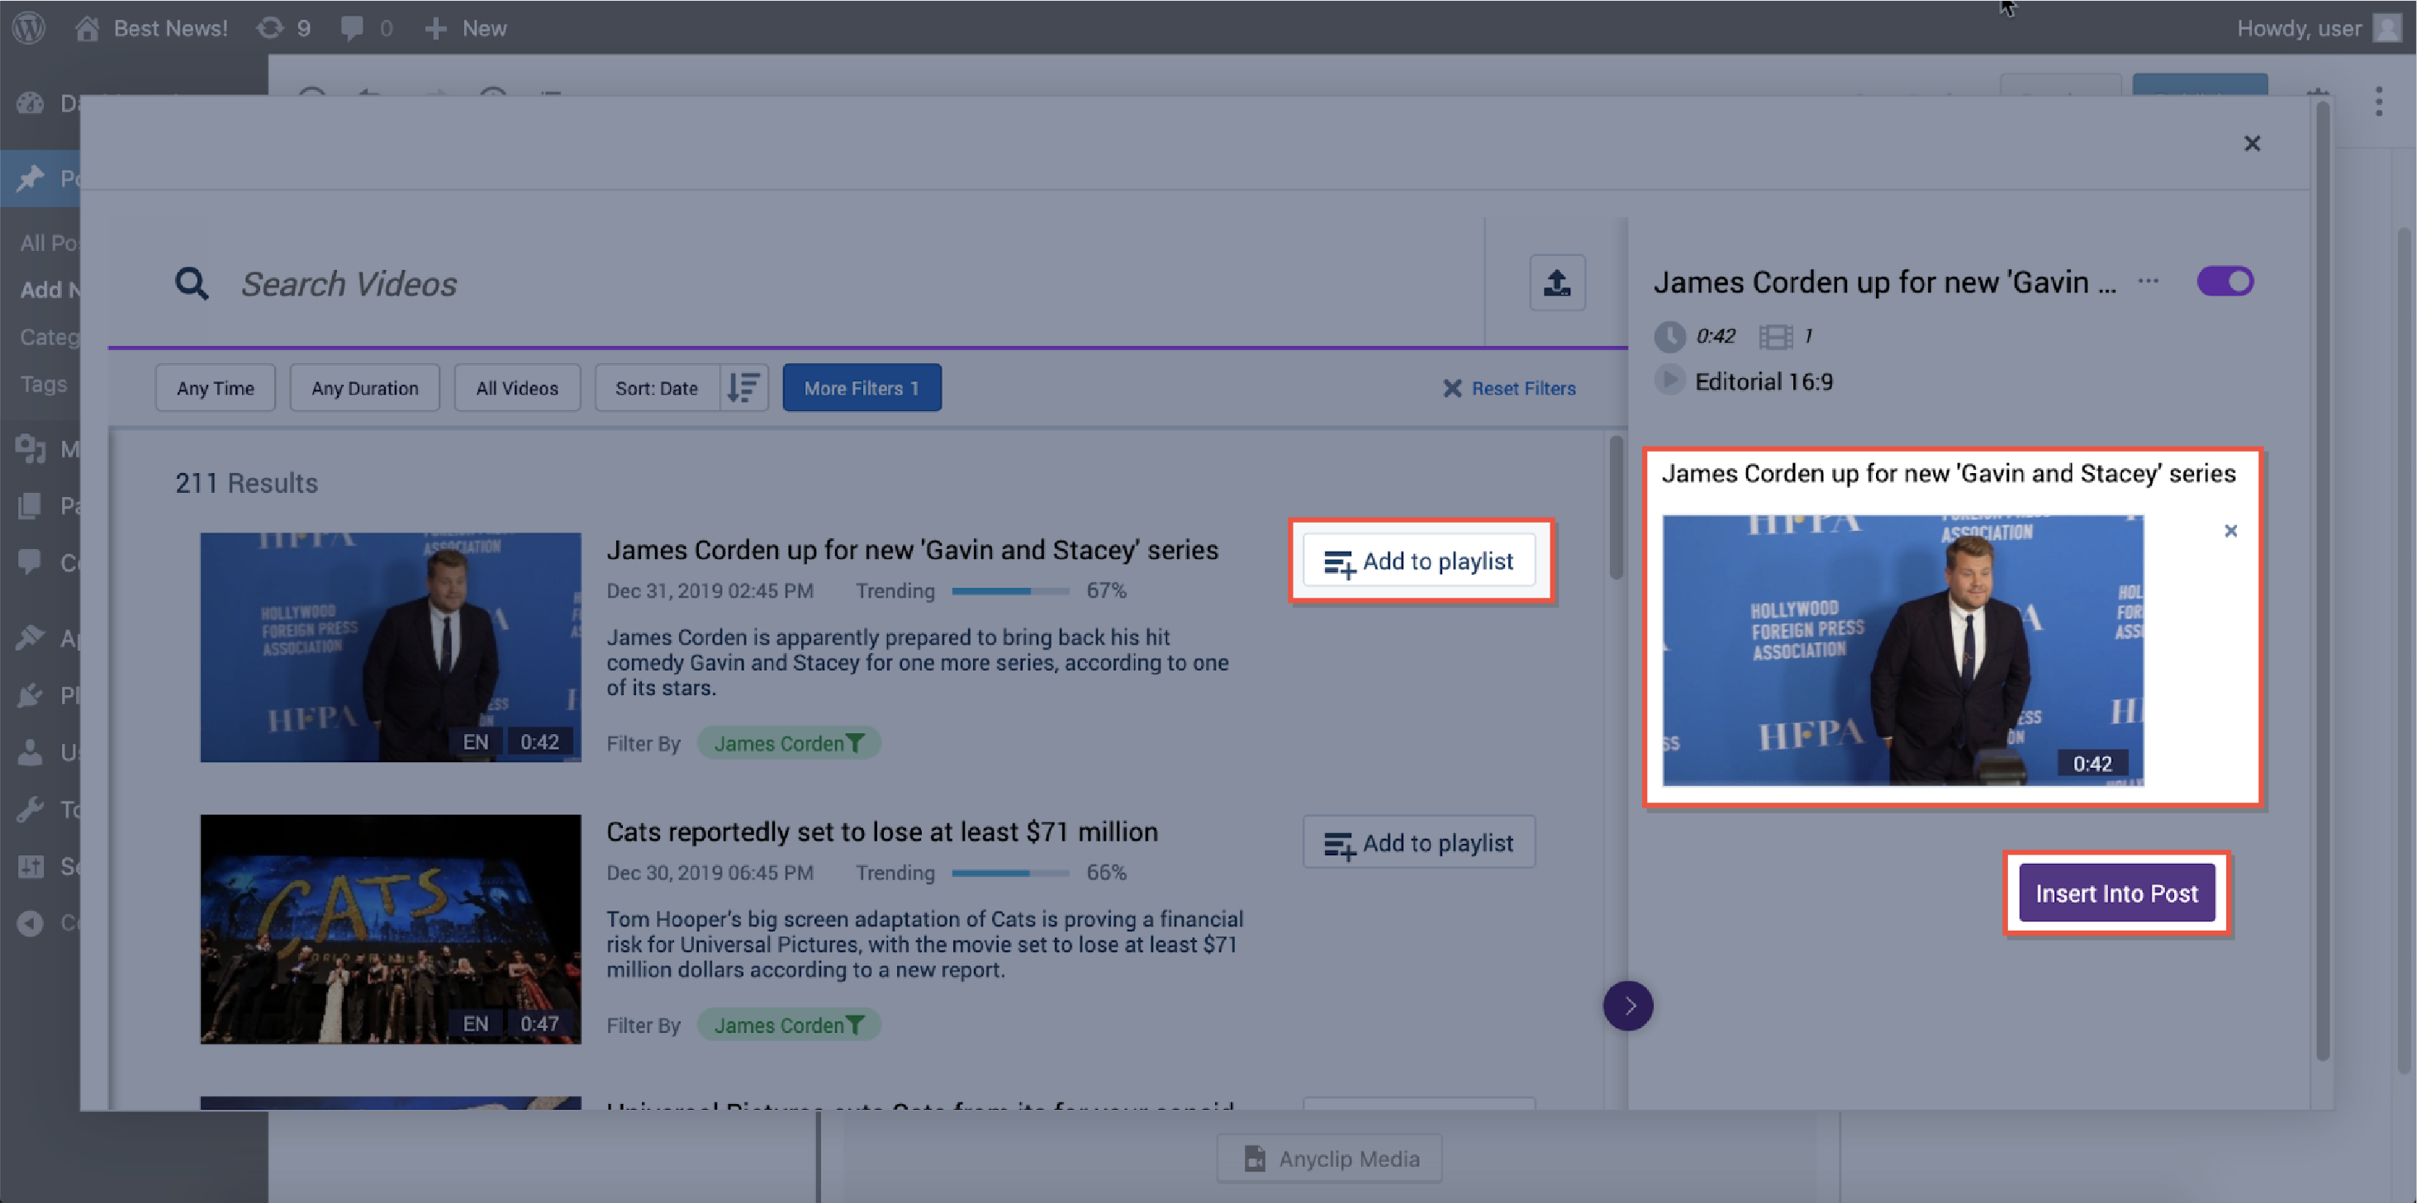Click the upload video icon button
The height and width of the screenshot is (1203, 2417).
pos(1556,282)
